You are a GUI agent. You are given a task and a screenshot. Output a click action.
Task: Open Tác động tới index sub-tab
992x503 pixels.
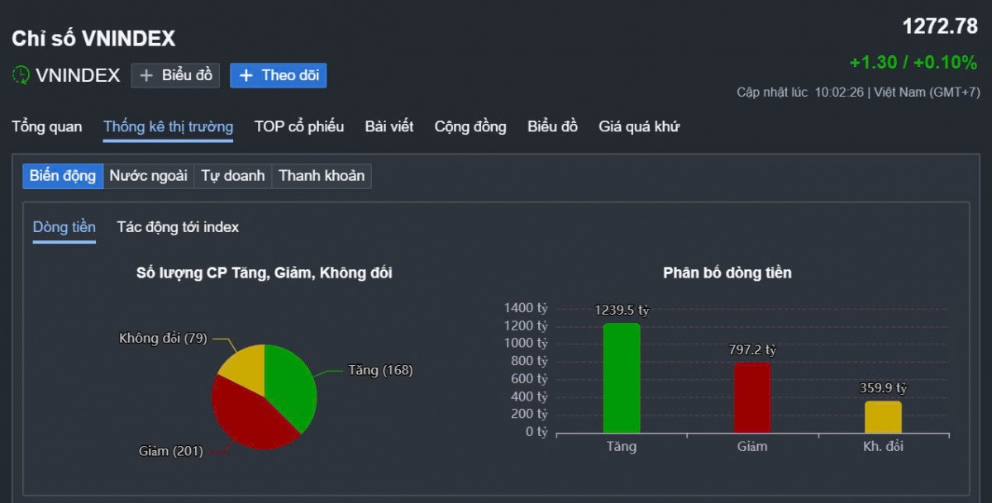pos(178,227)
